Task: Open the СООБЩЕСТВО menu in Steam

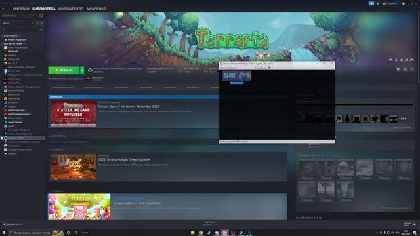Action: (x=71, y=9)
